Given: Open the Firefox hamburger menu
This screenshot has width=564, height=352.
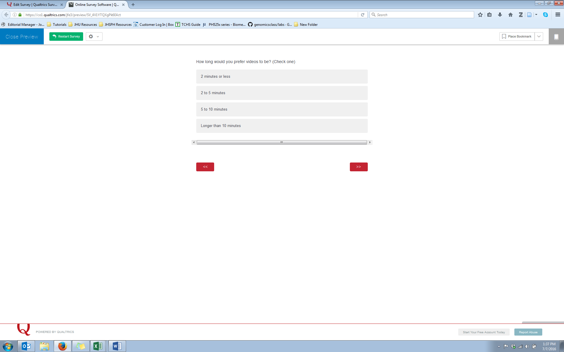Looking at the screenshot, I should coord(558,15).
